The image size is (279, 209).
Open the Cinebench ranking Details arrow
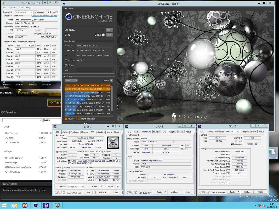point(111,80)
